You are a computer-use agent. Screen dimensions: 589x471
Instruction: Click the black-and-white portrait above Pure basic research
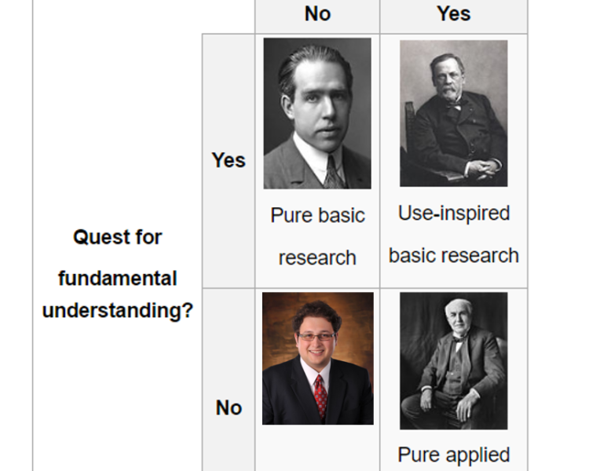coord(317,113)
